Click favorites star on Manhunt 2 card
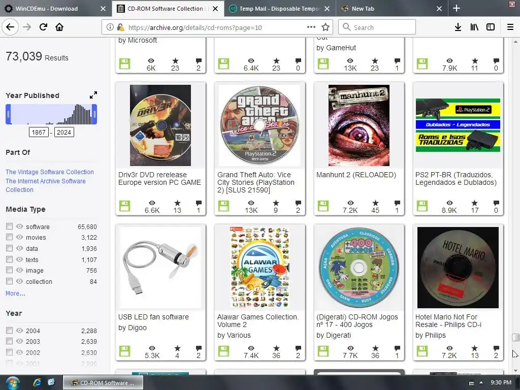 375,203
